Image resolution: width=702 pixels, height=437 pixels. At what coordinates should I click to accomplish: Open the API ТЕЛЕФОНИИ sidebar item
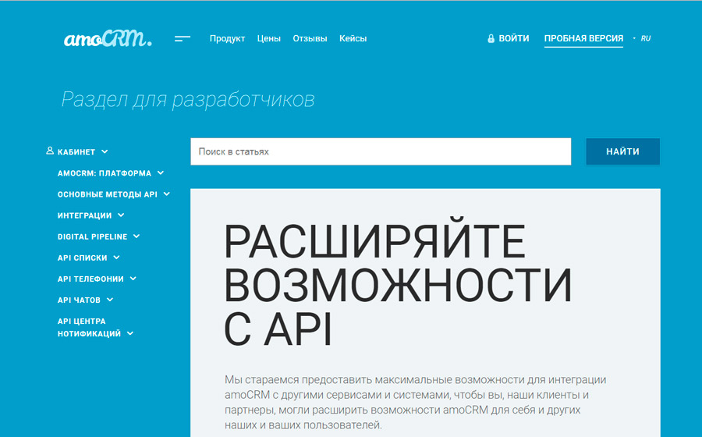pos(90,279)
